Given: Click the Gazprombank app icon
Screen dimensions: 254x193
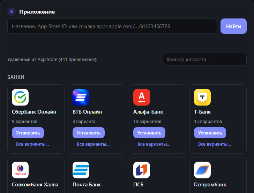Looking at the screenshot, I should click(202, 170).
